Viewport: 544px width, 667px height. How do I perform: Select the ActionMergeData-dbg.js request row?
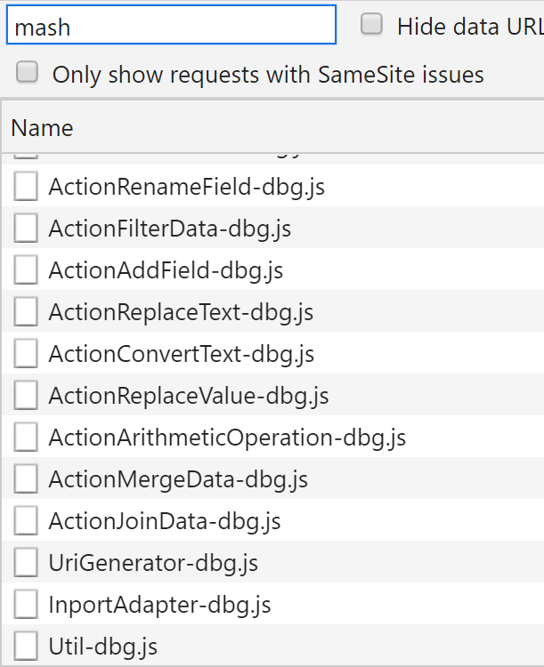(x=178, y=479)
